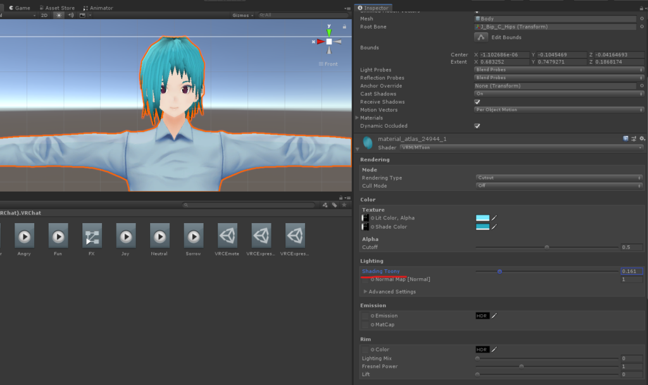Select the Neutral animation clip

(x=160, y=236)
